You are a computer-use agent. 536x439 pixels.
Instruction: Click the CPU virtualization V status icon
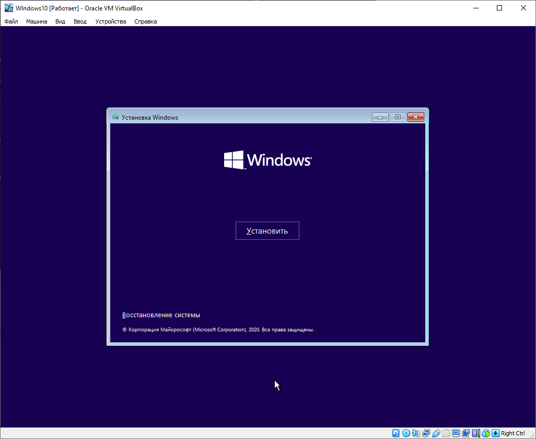pyautogui.click(x=476, y=433)
